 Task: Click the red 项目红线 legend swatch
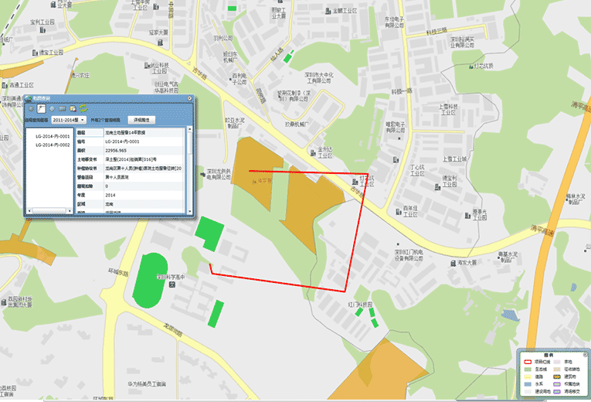point(527,361)
